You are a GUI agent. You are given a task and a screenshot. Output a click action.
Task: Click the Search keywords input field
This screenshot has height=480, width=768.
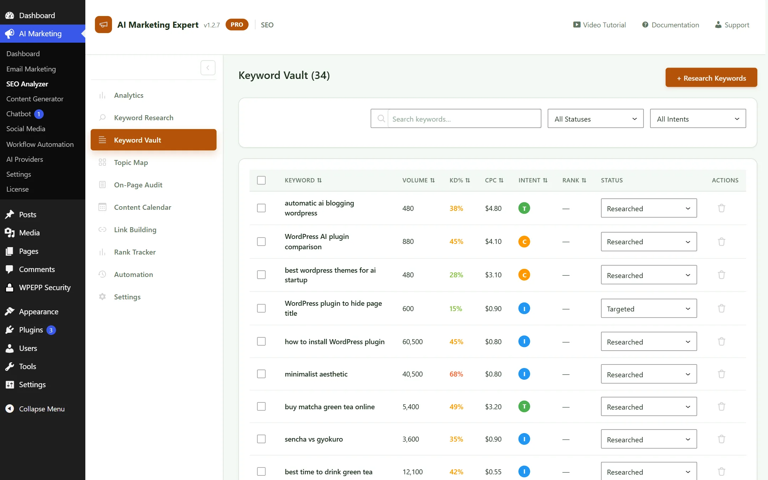[464, 119]
